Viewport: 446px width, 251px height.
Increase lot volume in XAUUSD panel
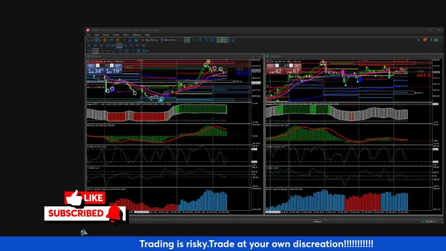[291, 65]
